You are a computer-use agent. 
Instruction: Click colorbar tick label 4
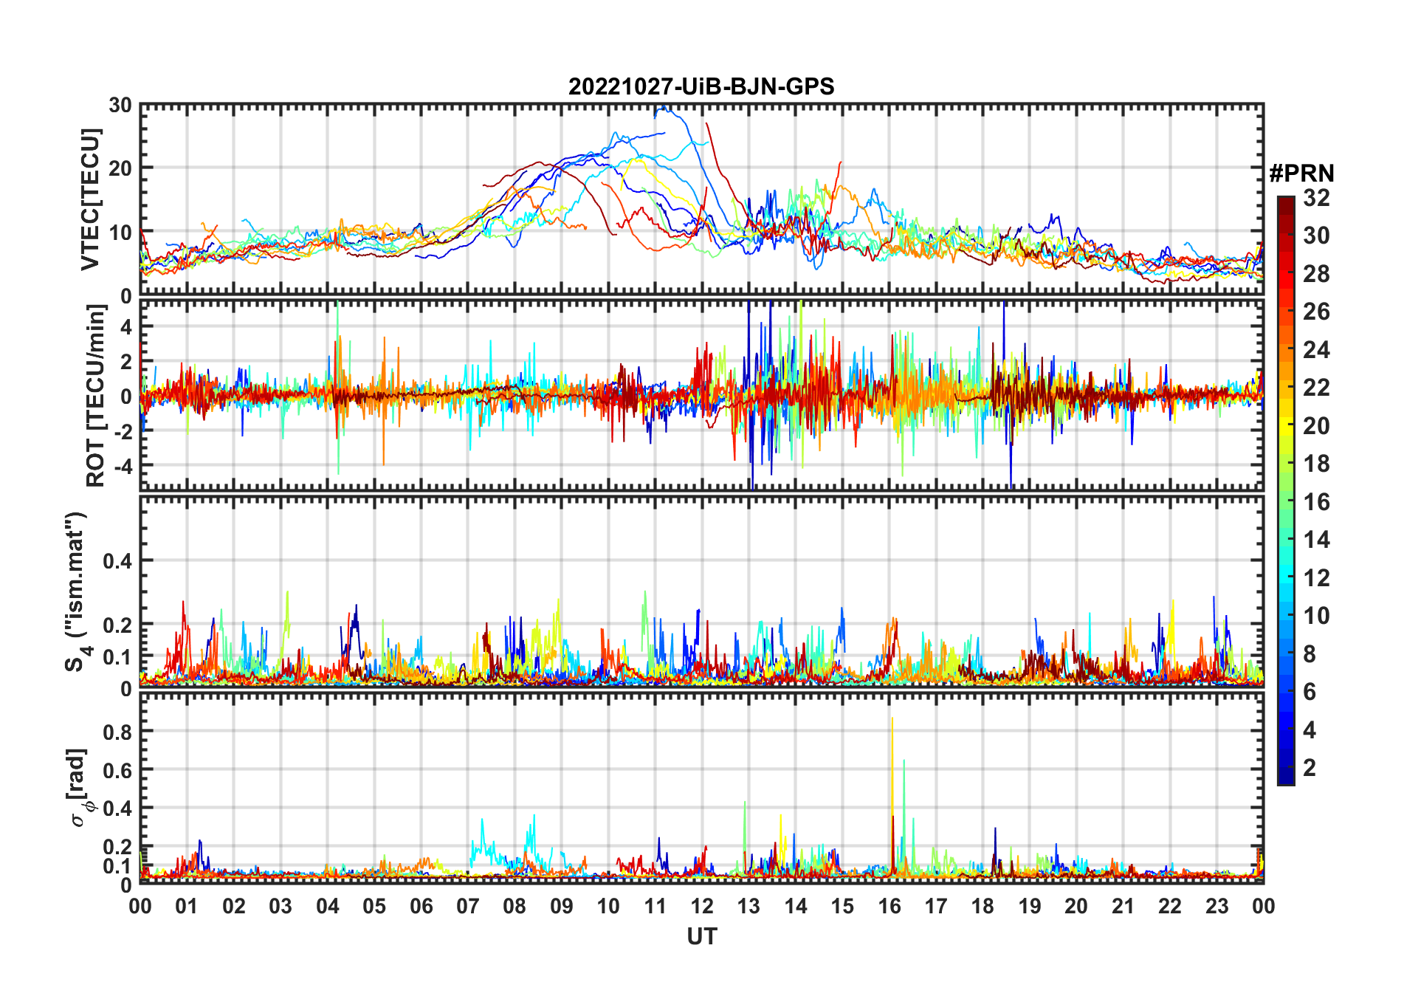(1310, 730)
